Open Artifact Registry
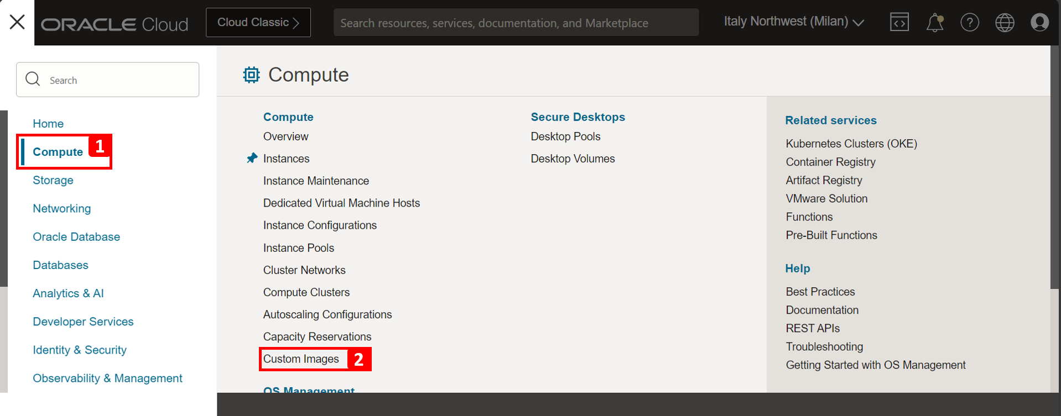 [x=824, y=180]
